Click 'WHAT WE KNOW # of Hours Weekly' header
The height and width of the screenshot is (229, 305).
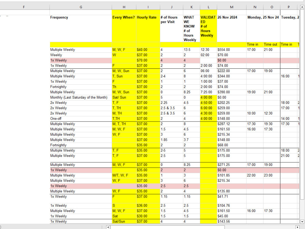(x=192, y=28)
